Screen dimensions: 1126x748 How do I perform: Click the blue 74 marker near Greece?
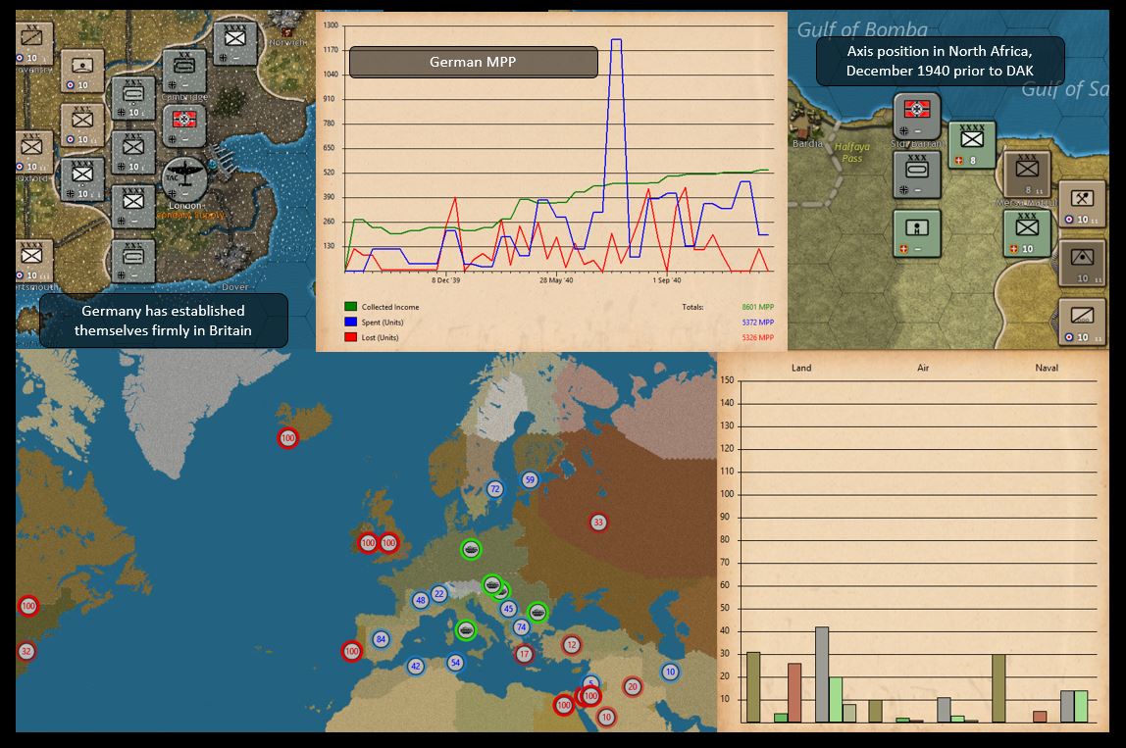coord(522,626)
